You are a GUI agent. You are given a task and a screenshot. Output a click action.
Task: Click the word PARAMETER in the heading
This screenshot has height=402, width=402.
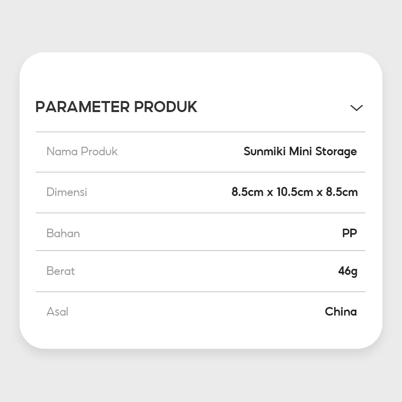82,107
